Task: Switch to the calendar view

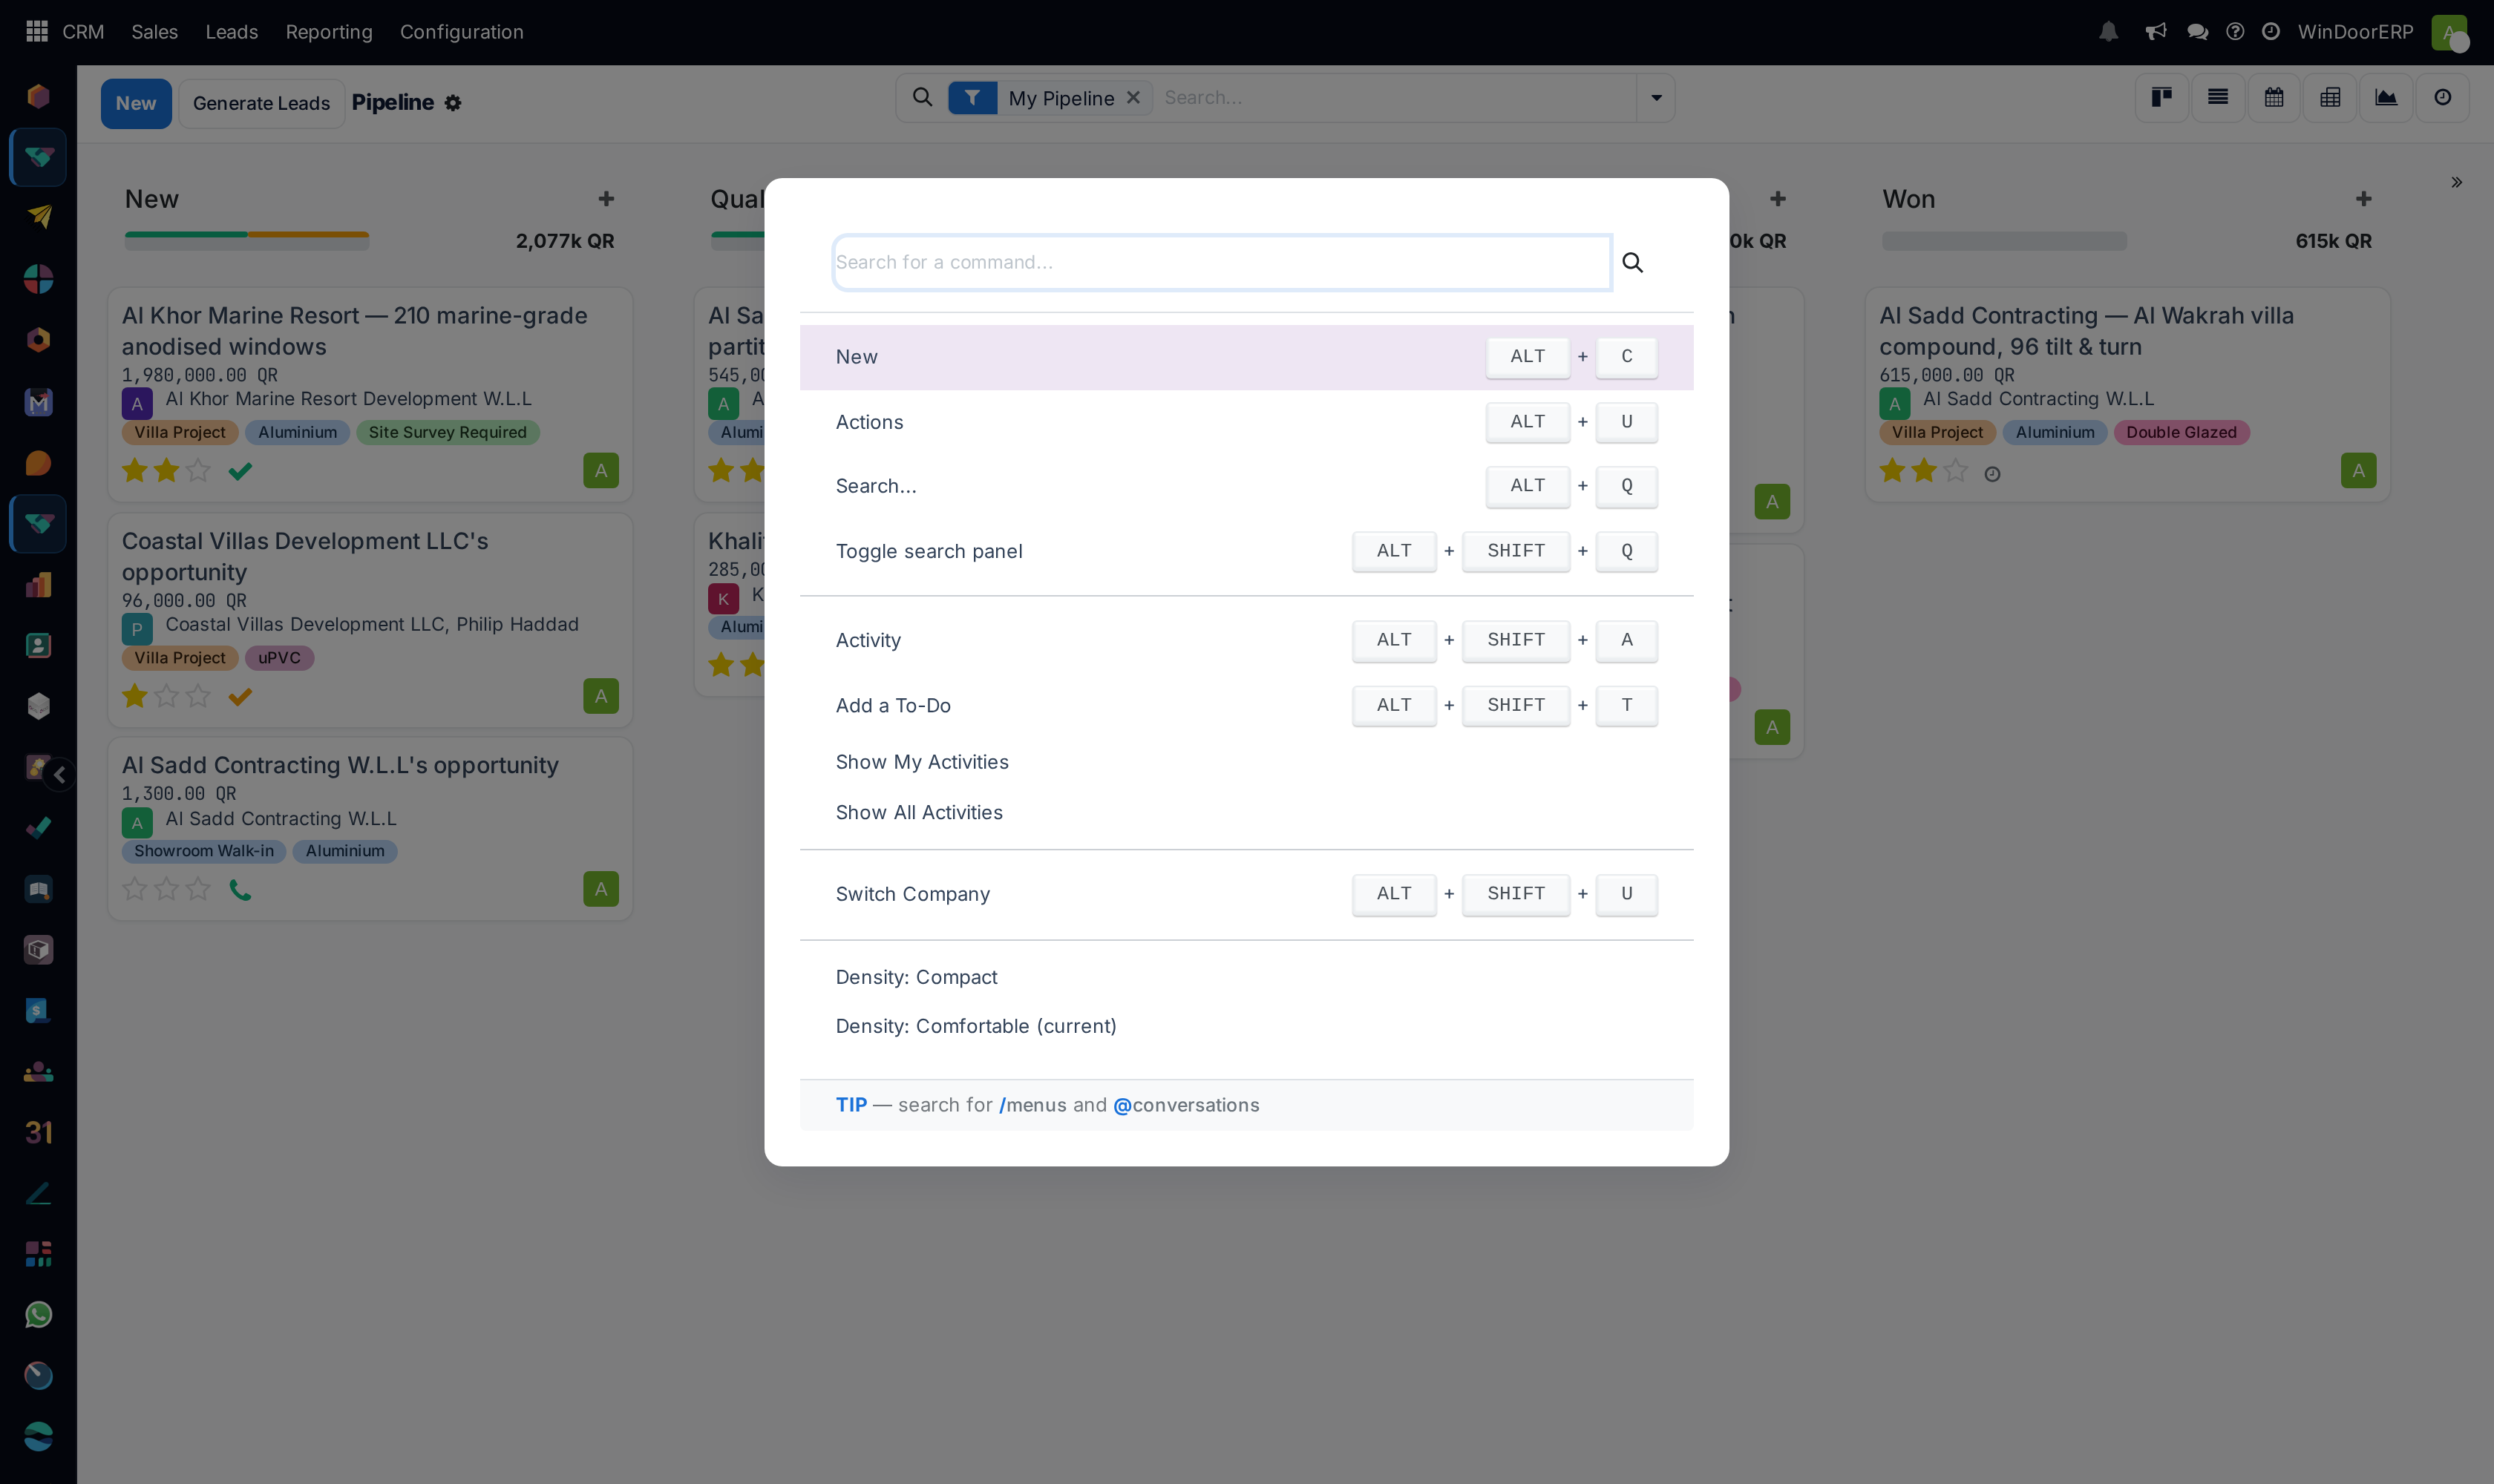Action: click(x=2274, y=97)
